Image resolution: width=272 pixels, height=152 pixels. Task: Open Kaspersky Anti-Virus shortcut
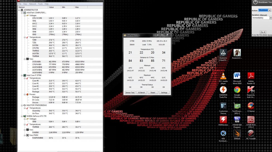point(251,92)
